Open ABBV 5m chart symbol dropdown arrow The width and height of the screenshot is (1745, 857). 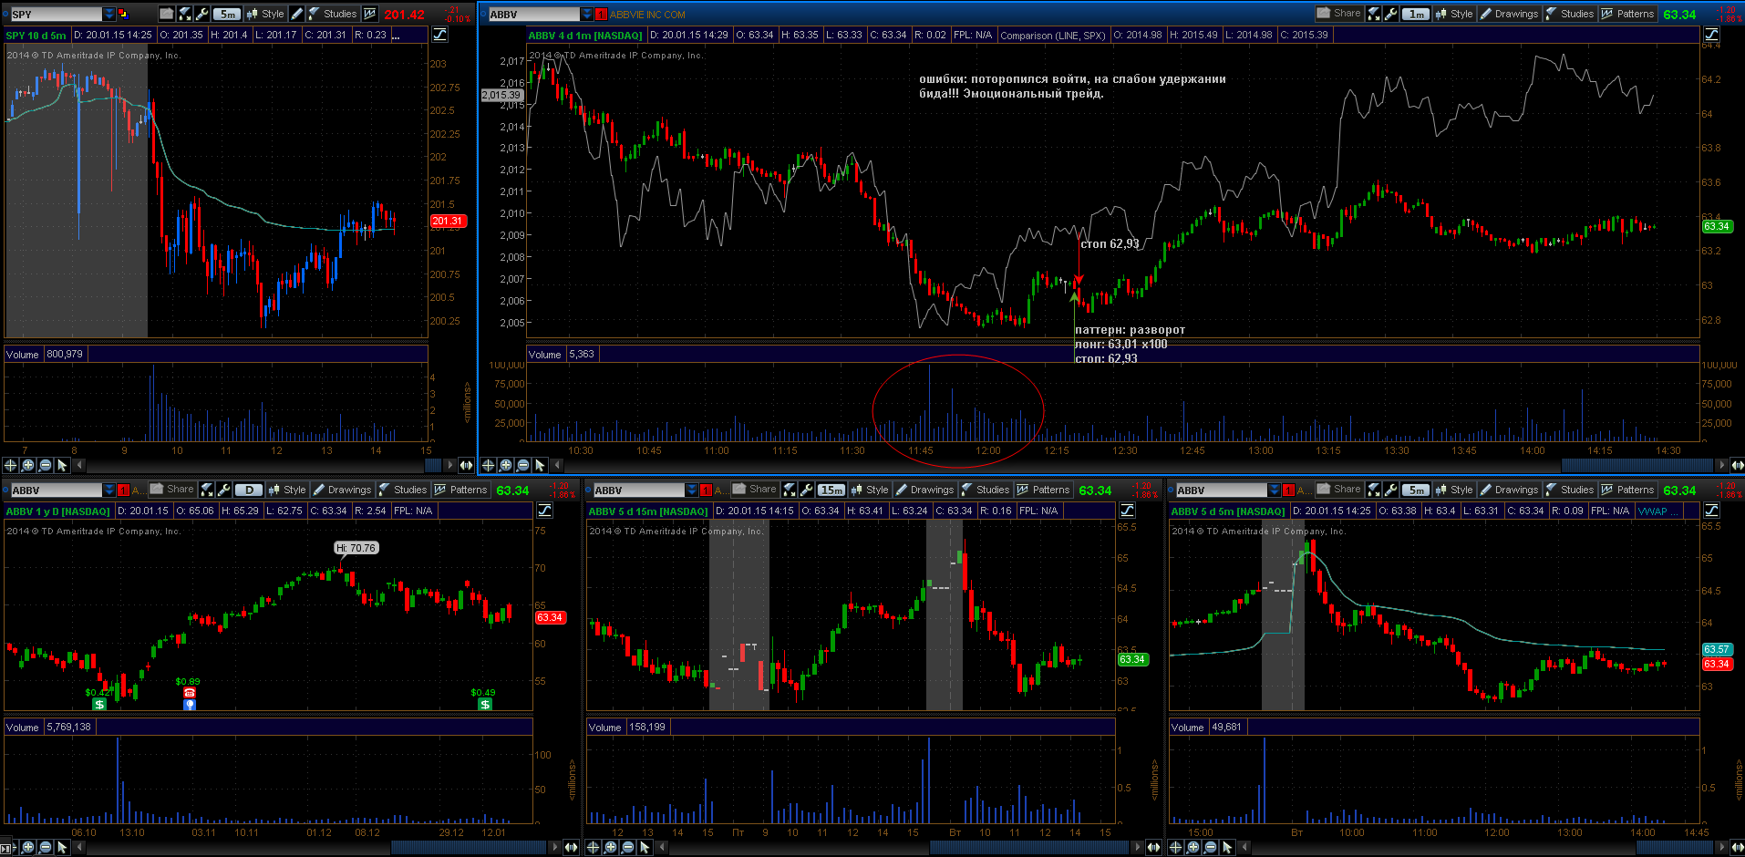1275,490
